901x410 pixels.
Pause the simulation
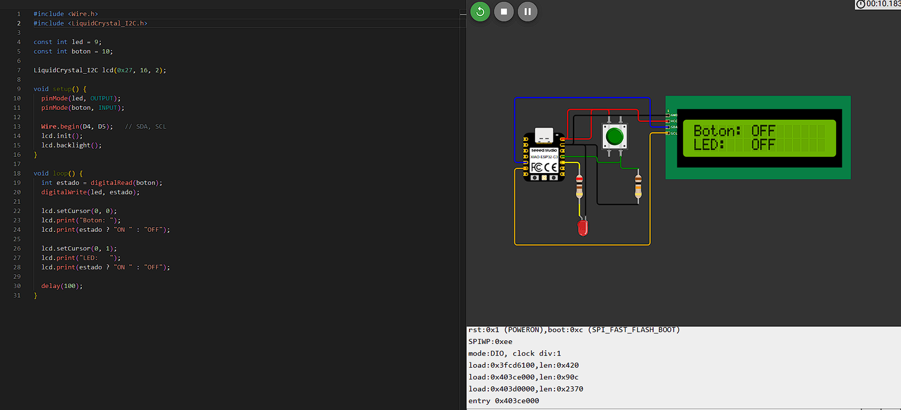[527, 12]
